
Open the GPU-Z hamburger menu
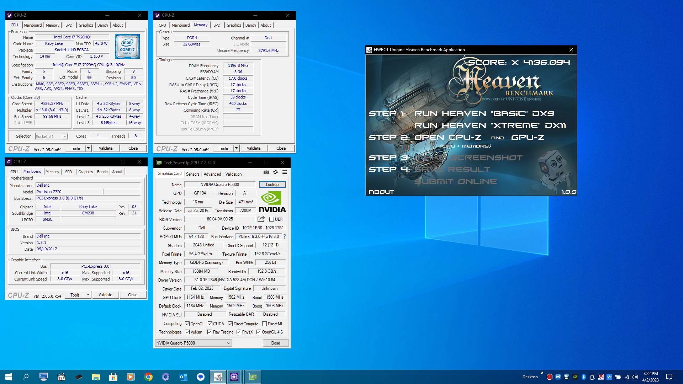pyautogui.click(x=285, y=172)
